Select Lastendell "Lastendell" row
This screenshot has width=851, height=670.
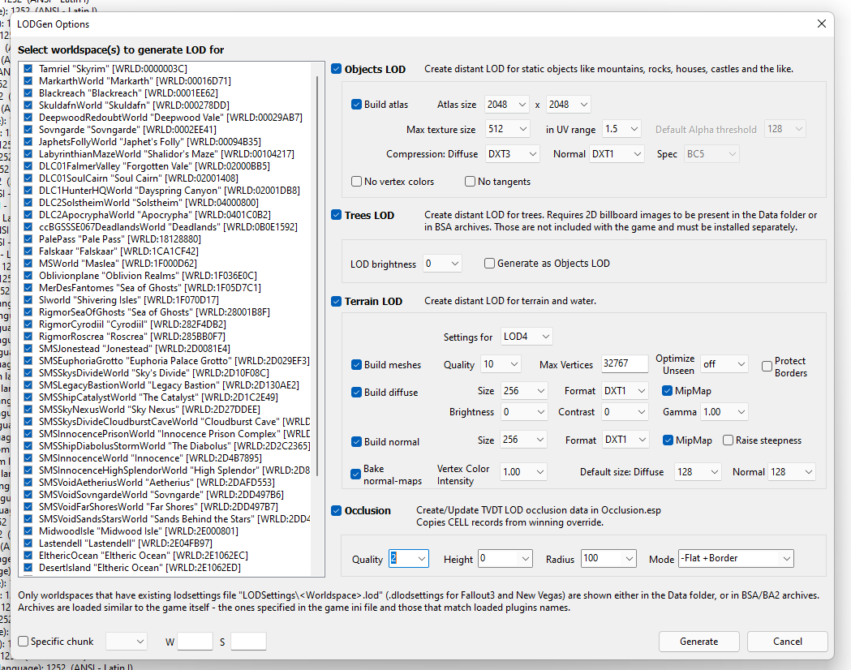[x=126, y=543]
